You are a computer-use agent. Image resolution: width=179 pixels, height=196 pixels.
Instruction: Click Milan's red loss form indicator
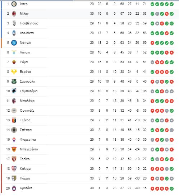click(167, 14)
